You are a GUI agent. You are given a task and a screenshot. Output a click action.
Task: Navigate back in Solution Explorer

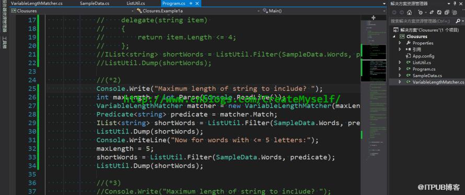pyautogui.click(x=394, y=13)
